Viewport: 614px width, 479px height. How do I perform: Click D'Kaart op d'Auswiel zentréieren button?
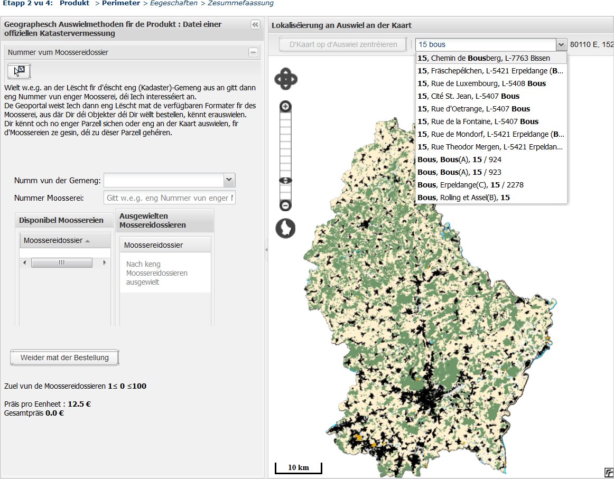pyautogui.click(x=343, y=44)
